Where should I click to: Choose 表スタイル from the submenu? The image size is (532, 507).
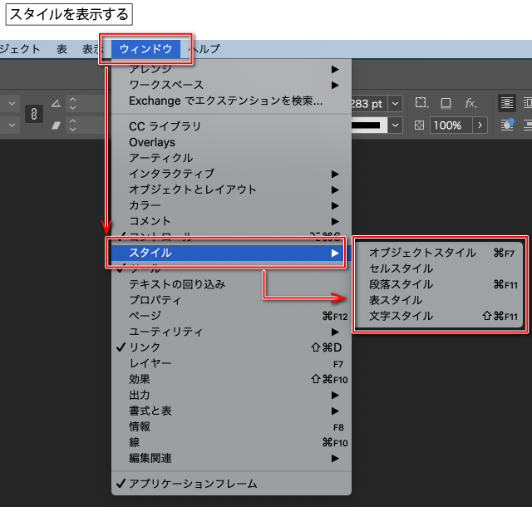tap(439, 300)
